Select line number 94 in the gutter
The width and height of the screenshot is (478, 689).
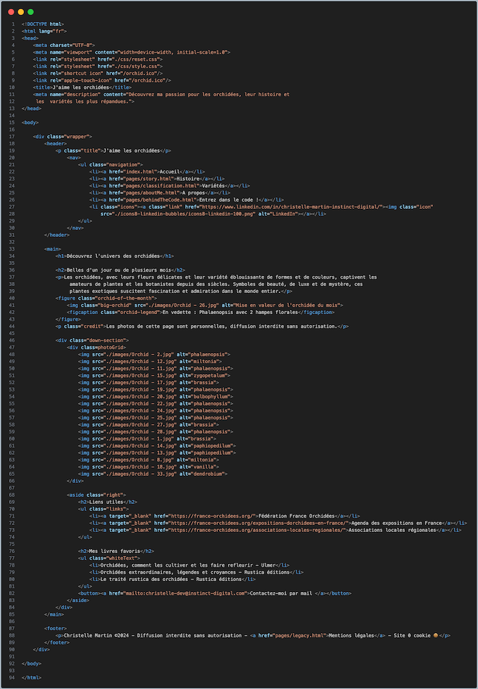coord(12,677)
